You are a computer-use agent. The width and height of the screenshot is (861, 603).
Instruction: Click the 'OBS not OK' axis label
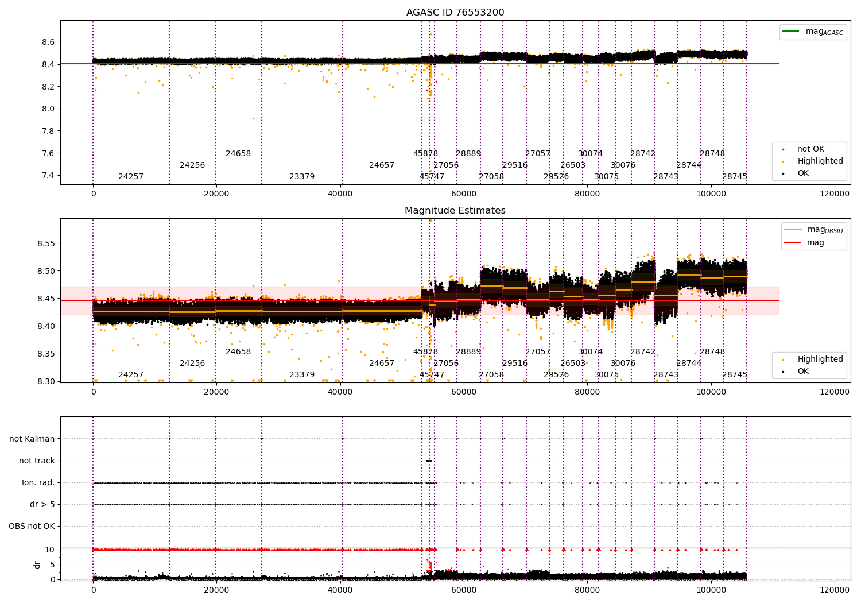tap(32, 526)
